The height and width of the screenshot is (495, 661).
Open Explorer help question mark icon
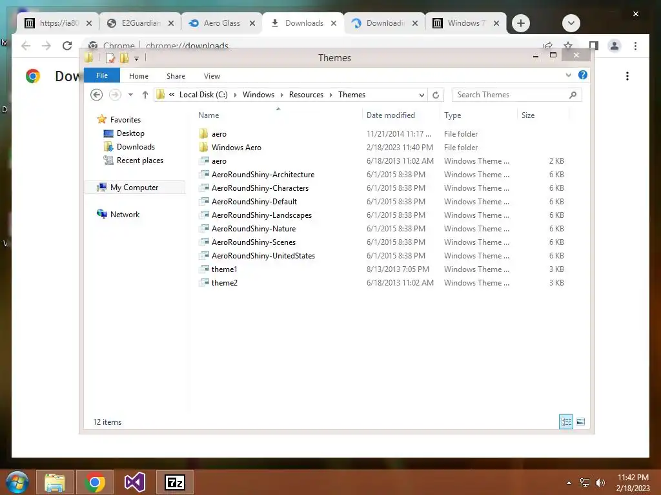click(583, 75)
